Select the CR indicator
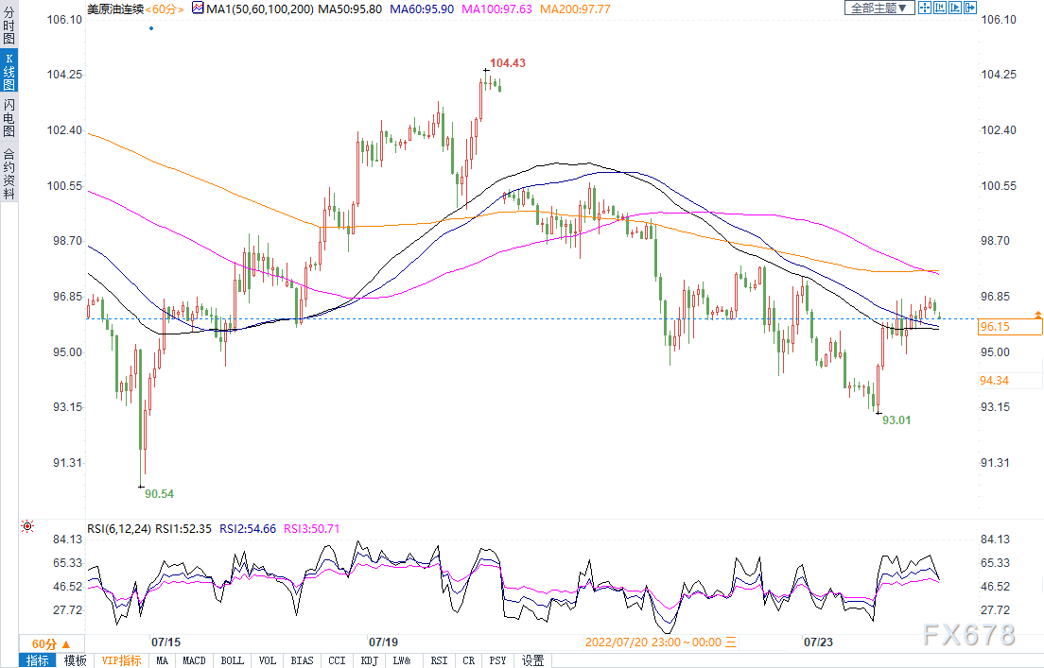The width and height of the screenshot is (1044, 668). 469,660
